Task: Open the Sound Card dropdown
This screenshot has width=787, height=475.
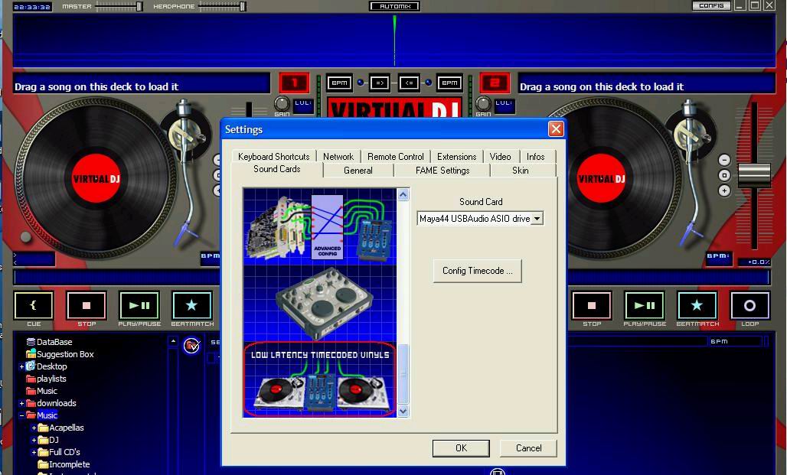Action: [537, 219]
